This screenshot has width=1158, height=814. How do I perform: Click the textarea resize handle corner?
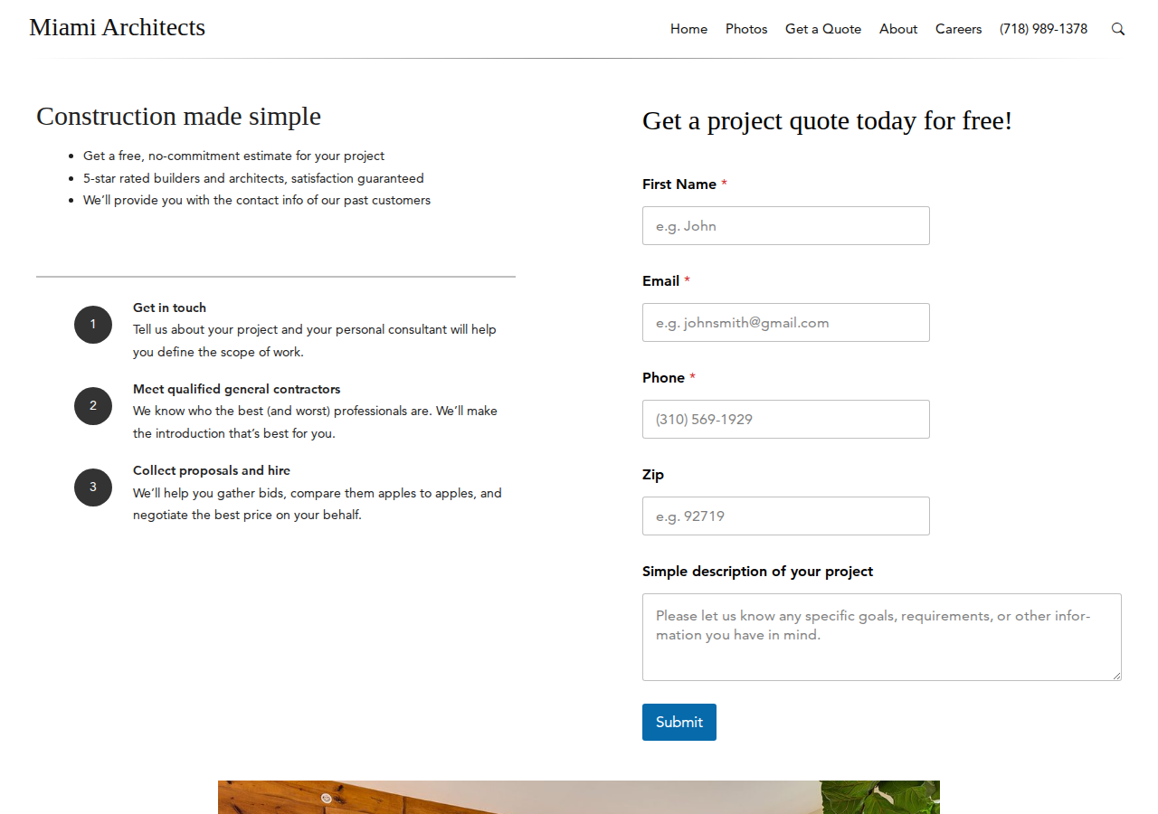pyautogui.click(x=1116, y=676)
